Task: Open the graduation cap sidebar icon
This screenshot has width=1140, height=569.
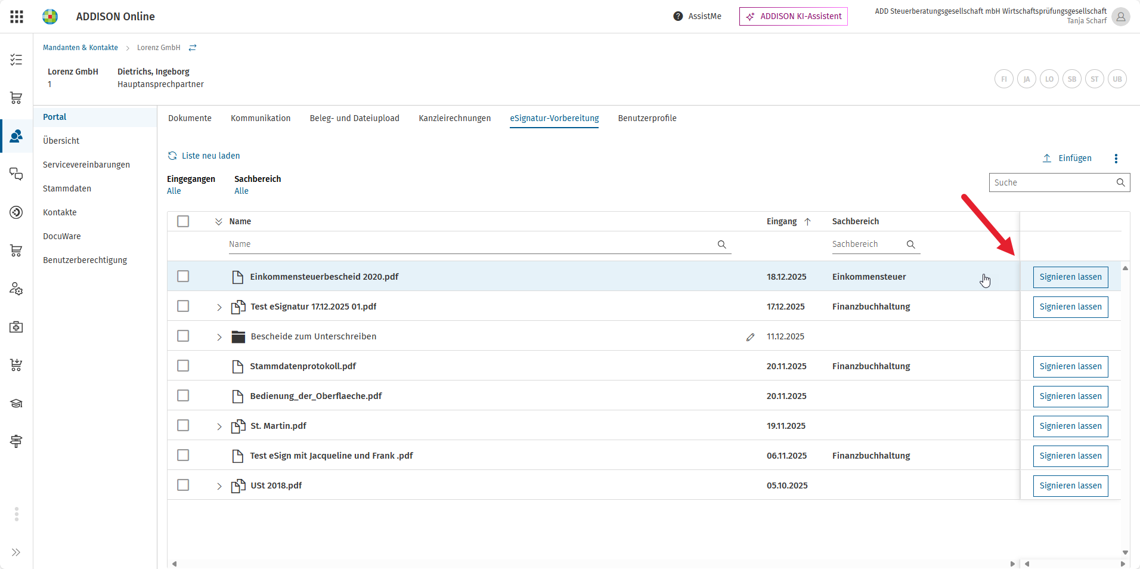Action: click(16, 403)
